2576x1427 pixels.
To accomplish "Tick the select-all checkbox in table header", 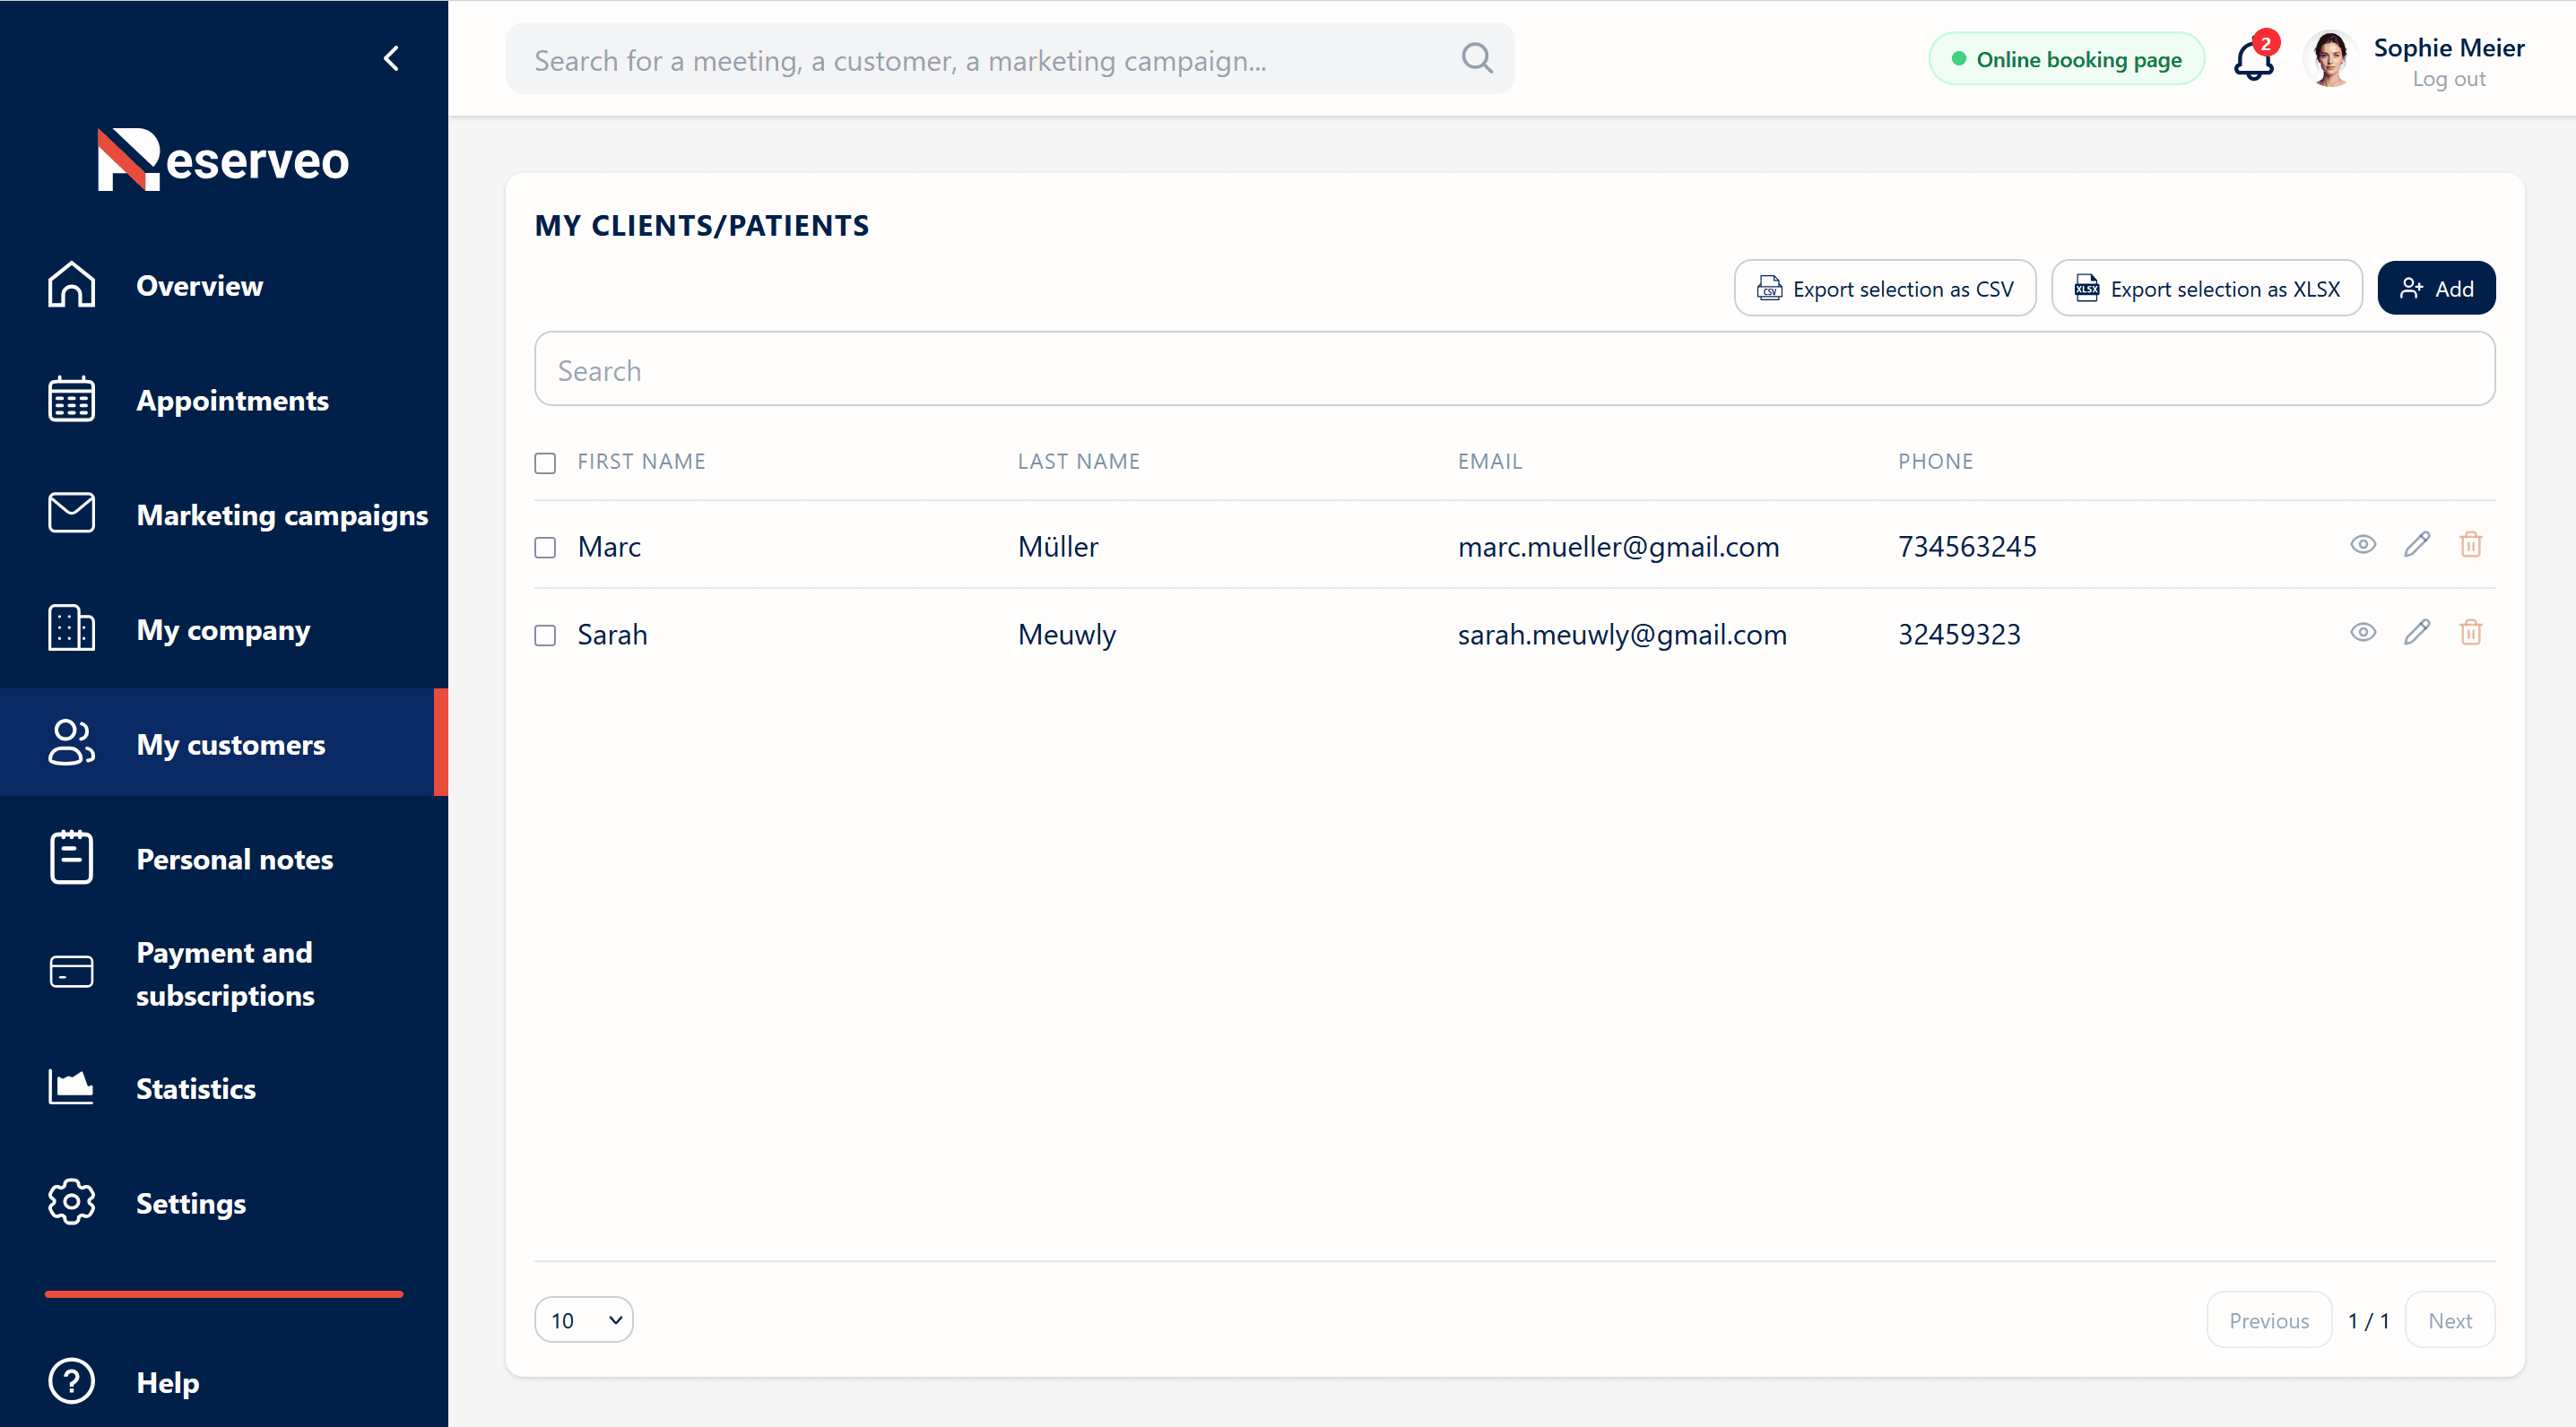I will coord(545,463).
